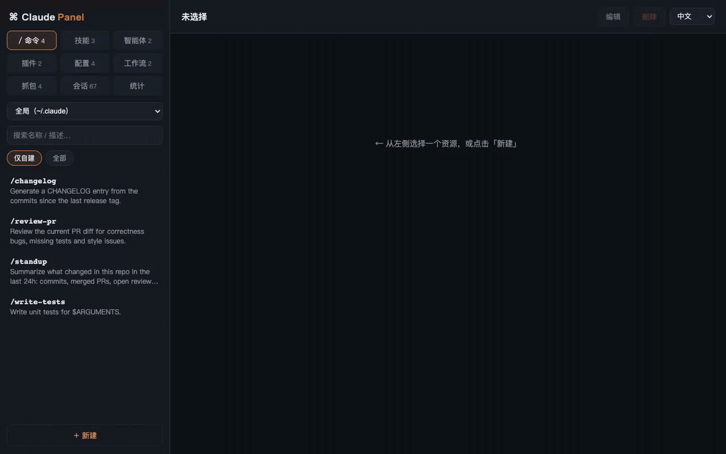Switch to the 插件 tab

(x=32, y=63)
